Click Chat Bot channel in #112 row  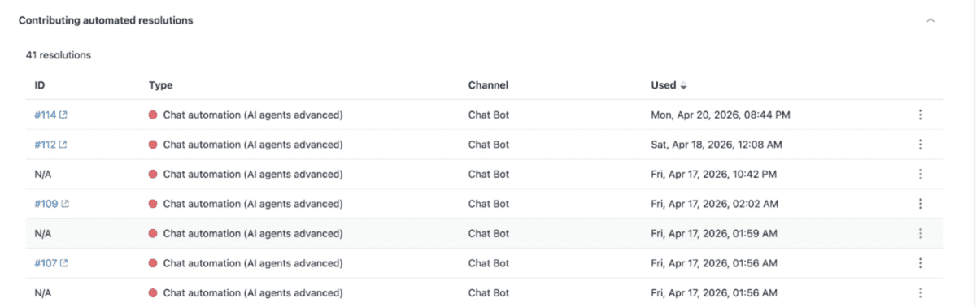(489, 145)
